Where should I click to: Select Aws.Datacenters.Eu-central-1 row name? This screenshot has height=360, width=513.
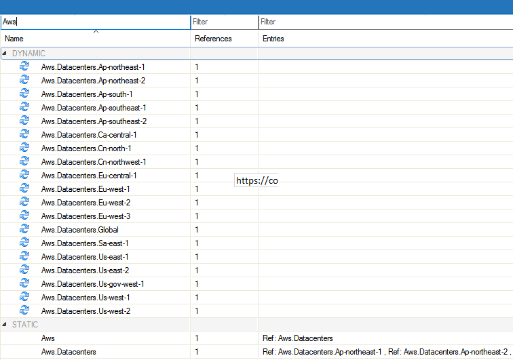[89, 176]
